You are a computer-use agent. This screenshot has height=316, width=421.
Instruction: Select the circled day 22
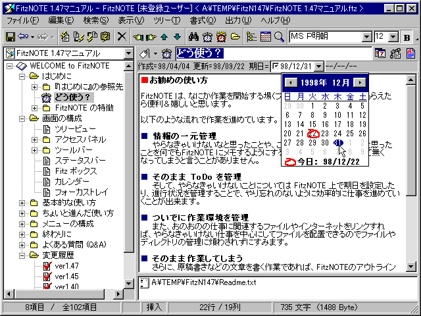[313, 134]
